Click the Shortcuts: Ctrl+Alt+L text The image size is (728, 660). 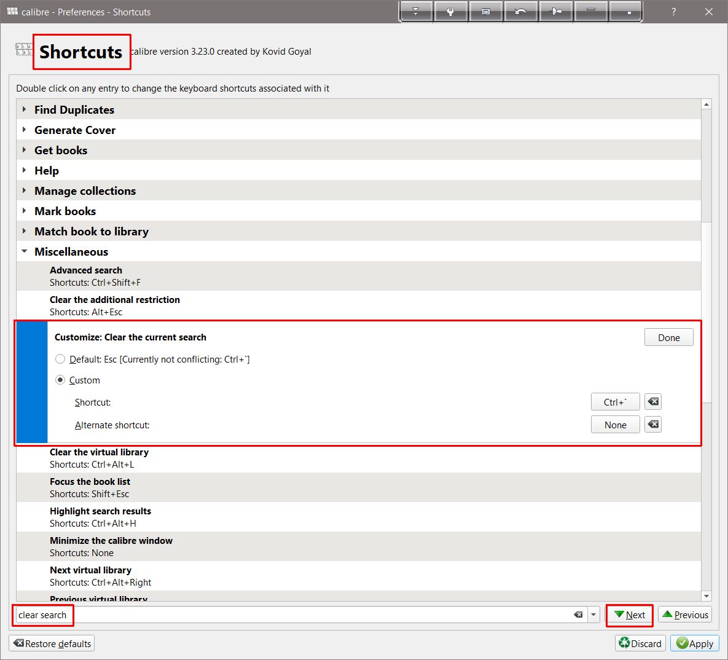(x=92, y=465)
